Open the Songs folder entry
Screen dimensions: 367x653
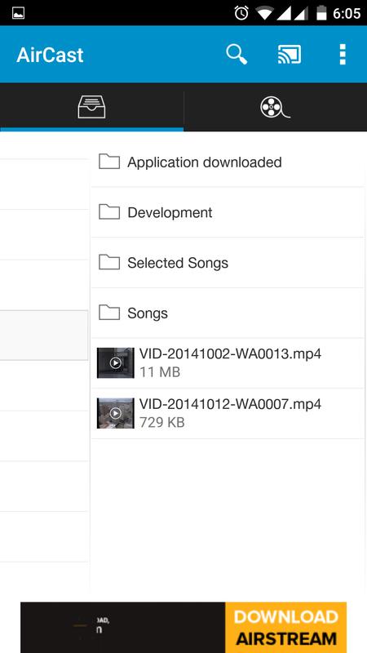pyautogui.click(x=228, y=313)
